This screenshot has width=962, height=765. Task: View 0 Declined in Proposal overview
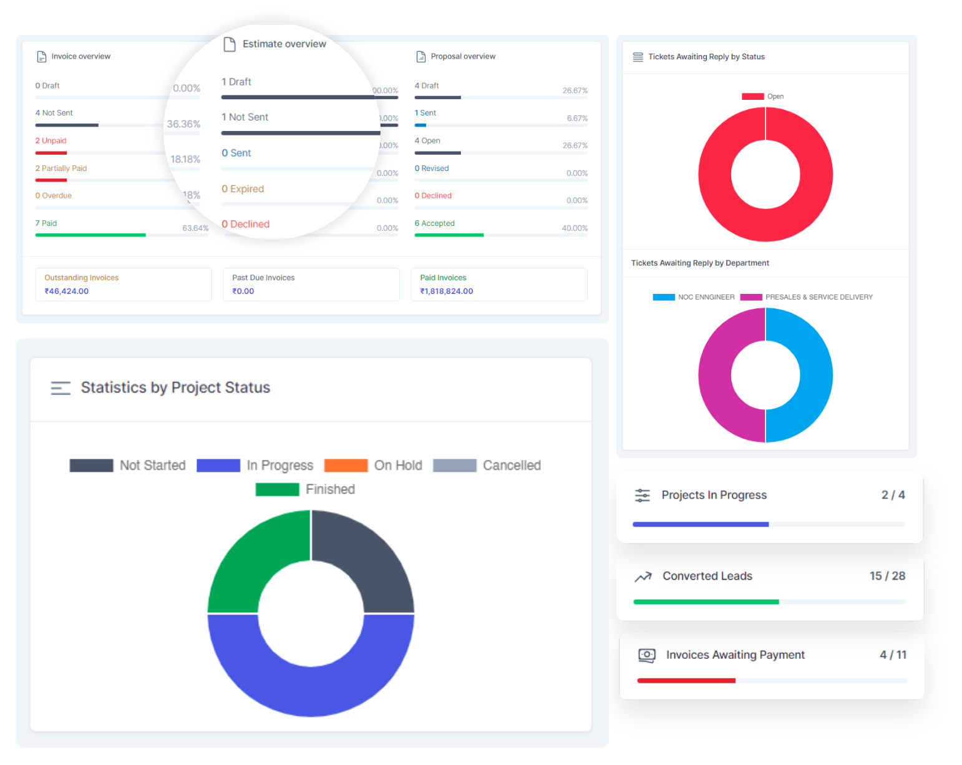coord(433,196)
